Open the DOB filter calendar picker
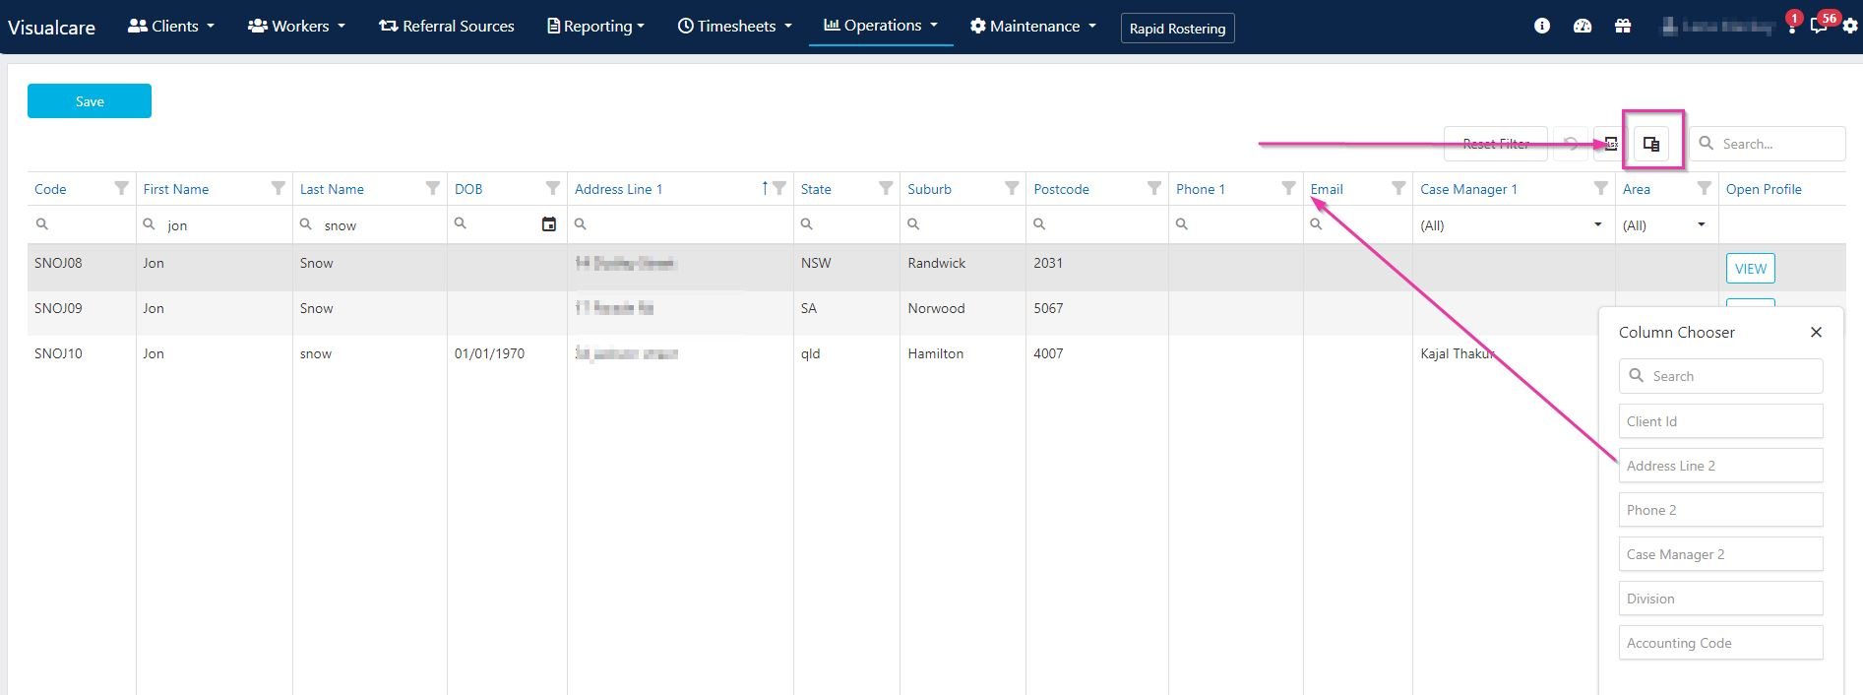This screenshot has width=1863, height=695. click(x=549, y=224)
